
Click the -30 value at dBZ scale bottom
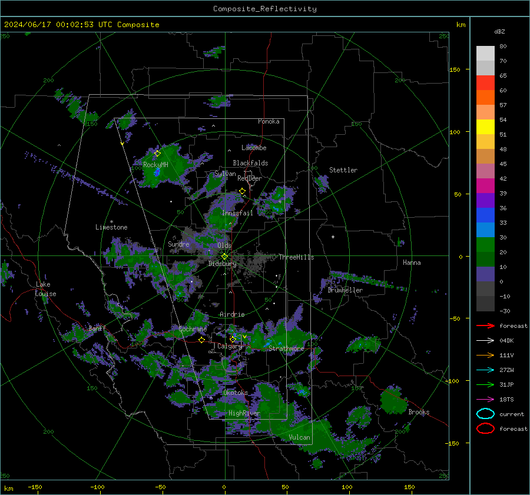(x=505, y=311)
